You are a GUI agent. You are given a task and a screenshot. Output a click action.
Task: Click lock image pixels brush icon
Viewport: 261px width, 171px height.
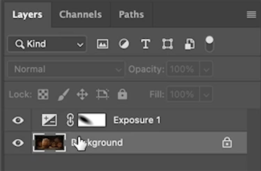(63, 95)
